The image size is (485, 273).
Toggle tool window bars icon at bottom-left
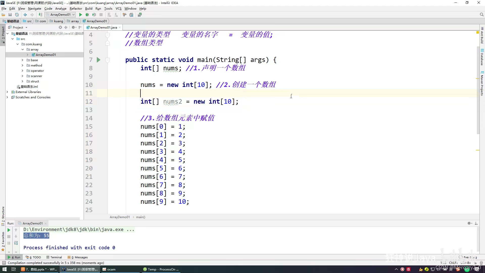point(4,263)
